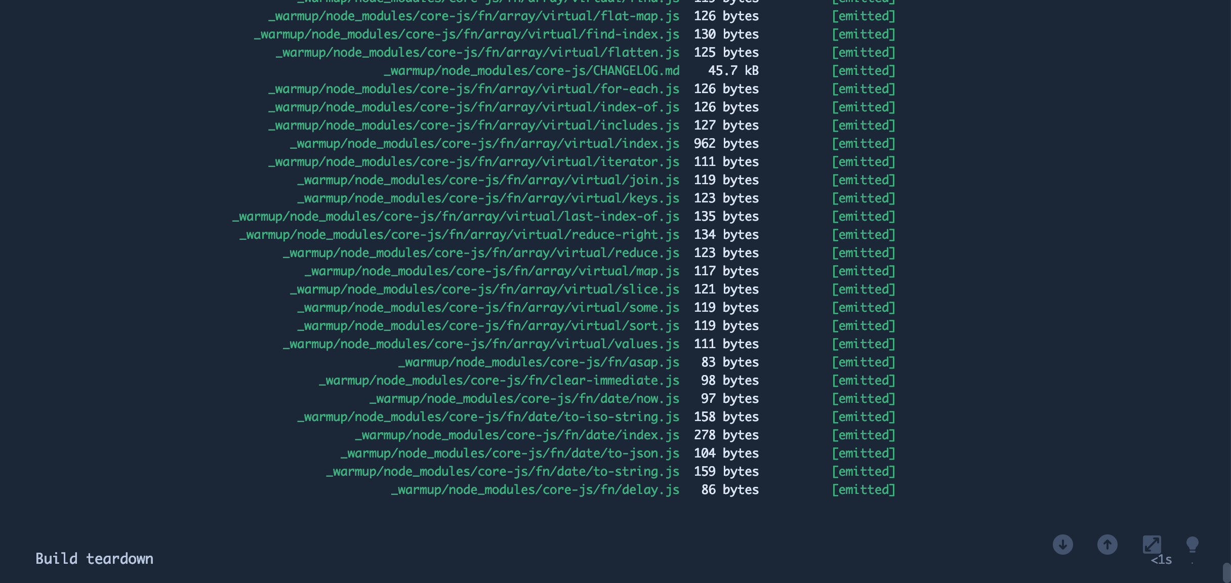
Task: Click the scroll-down arrow icon
Action: 1062,545
